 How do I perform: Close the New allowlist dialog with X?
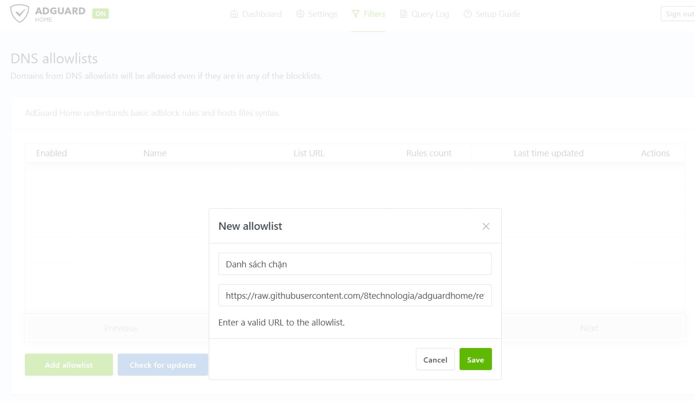(x=486, y=227)
